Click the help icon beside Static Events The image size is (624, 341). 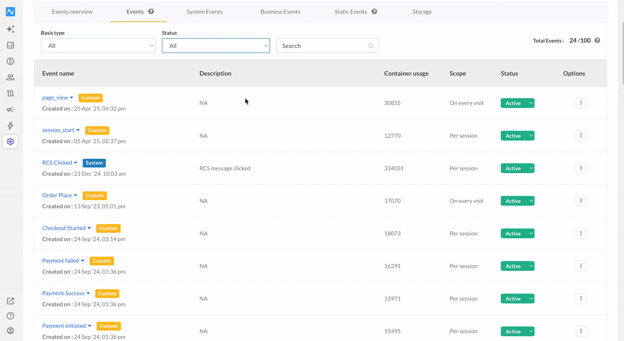[x=374, y=12]
